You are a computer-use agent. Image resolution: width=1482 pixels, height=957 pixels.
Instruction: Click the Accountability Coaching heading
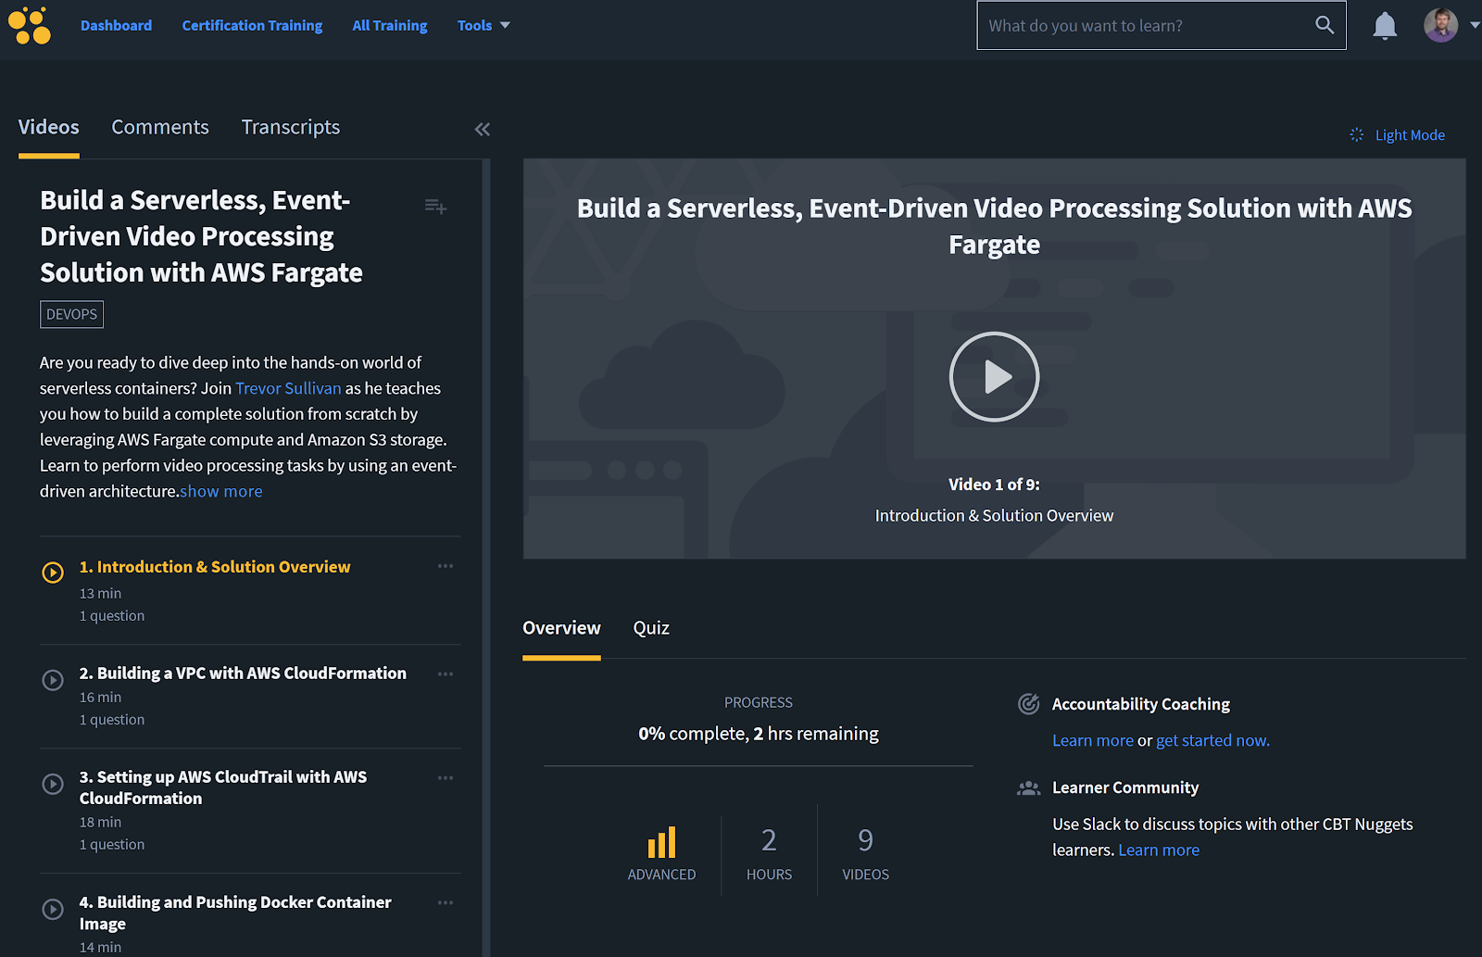click(x=1141, y=704)
